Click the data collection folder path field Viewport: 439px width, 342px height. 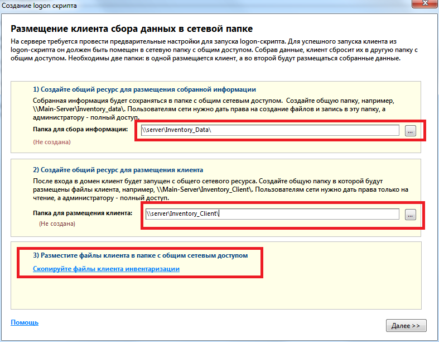(270, 130)
